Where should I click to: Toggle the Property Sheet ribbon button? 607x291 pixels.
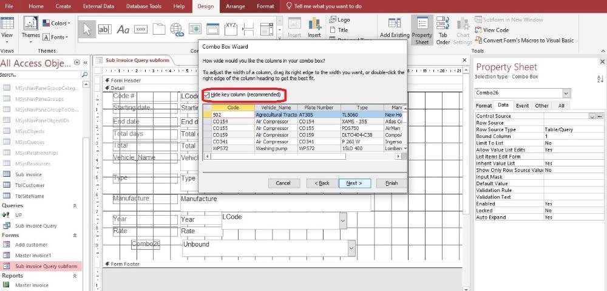(x=422, y=30)
